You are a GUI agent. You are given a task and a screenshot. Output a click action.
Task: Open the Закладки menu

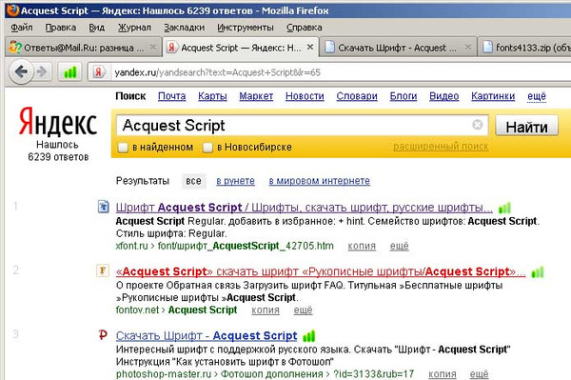(x=185, y=28)
